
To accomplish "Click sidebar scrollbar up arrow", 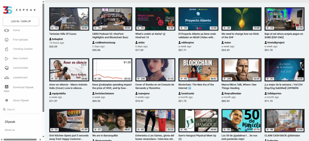I will 43,2.
